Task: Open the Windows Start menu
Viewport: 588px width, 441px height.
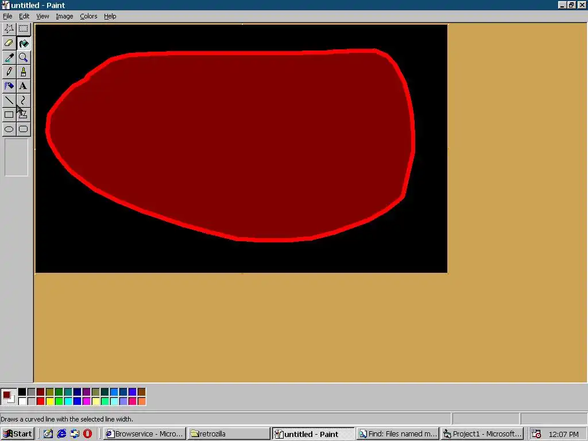Action: pyautogui.click(x=18, y=434)
